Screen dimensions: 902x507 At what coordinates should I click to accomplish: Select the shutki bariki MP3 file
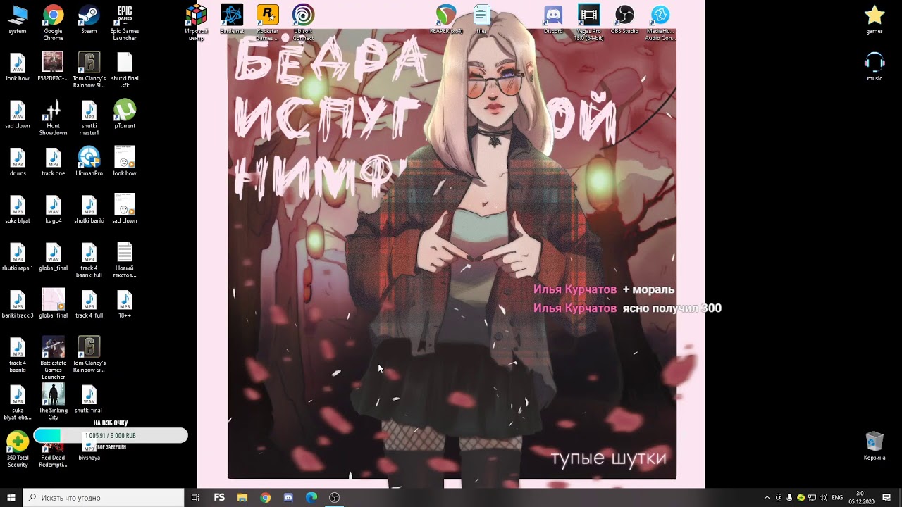(x=89, y=209)
